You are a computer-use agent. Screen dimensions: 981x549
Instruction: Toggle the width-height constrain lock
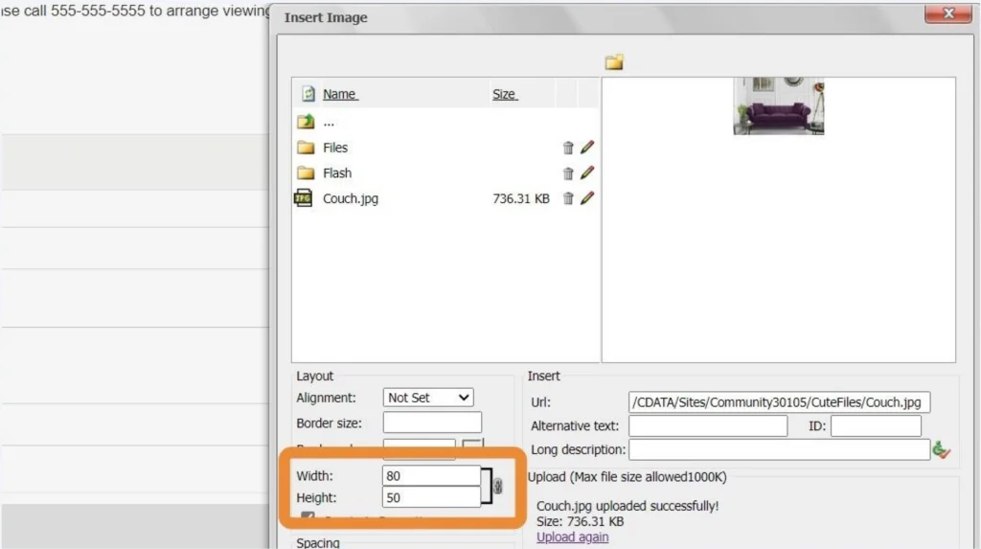tap(497, 487)
